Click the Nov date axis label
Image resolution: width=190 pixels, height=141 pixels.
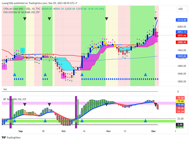pos(108,131)
